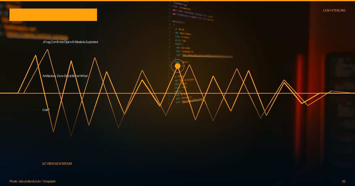This screenshot has width=355, height=186.
Task: Click the solid orange rectangle at top left
Action: [53, 15]
